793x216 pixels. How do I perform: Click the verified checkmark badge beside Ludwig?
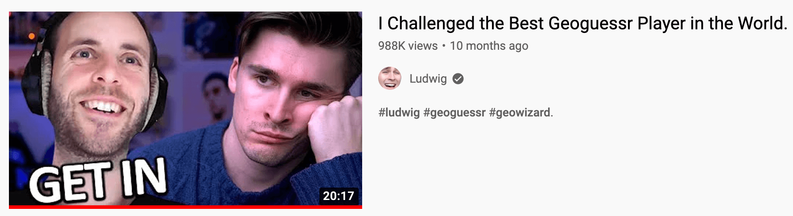point(458,79)
